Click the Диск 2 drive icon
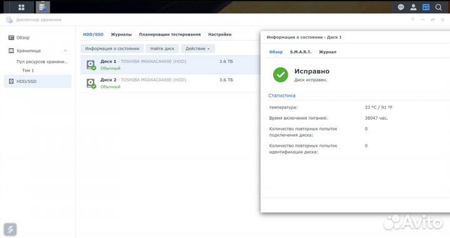 pyautogui.click(x=91, y=83)
